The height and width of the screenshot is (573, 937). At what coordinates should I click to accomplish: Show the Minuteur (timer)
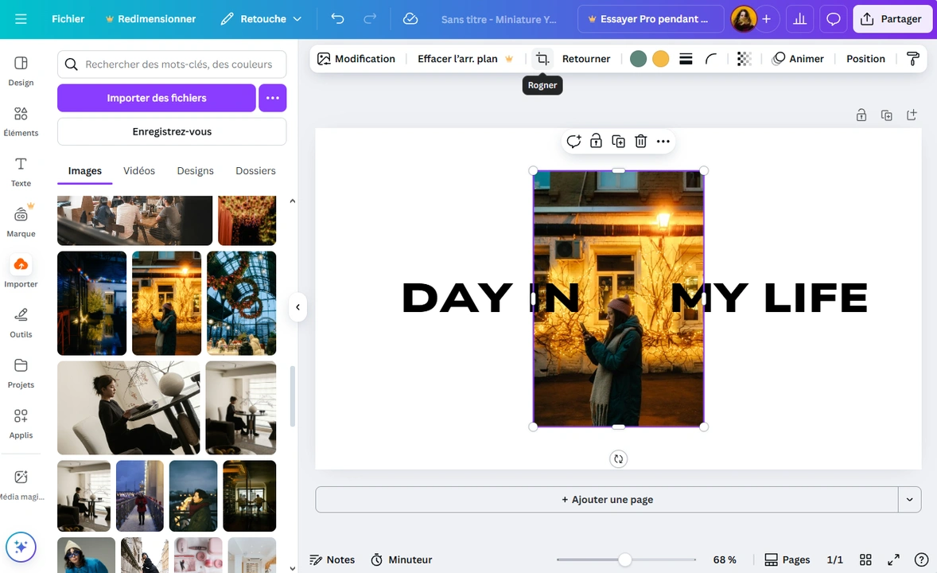coord(401,559)
